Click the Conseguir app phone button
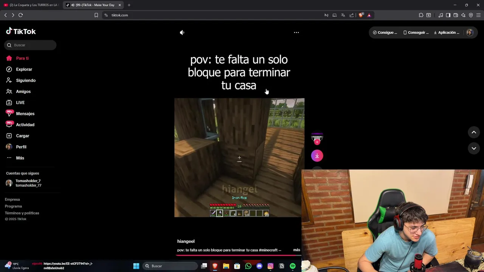 pos(416,32)
